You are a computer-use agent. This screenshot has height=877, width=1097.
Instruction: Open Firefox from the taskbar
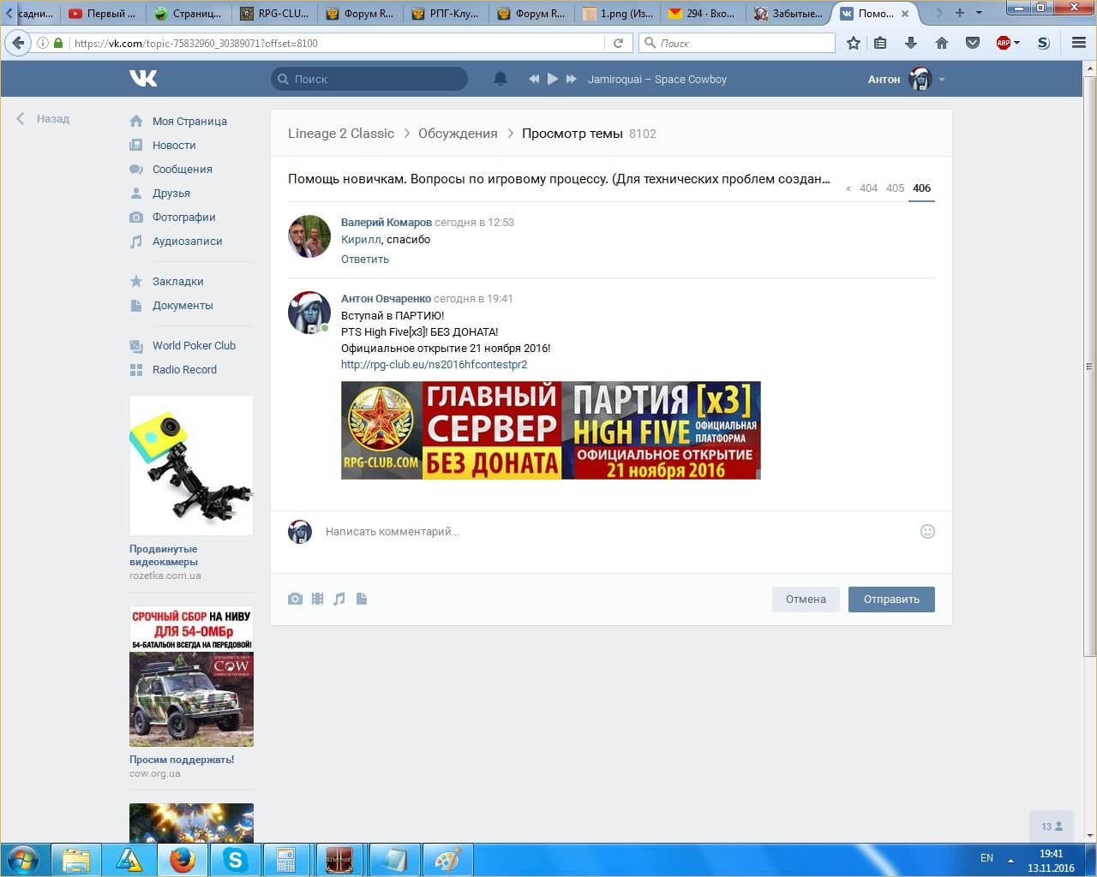coord(182,860)
